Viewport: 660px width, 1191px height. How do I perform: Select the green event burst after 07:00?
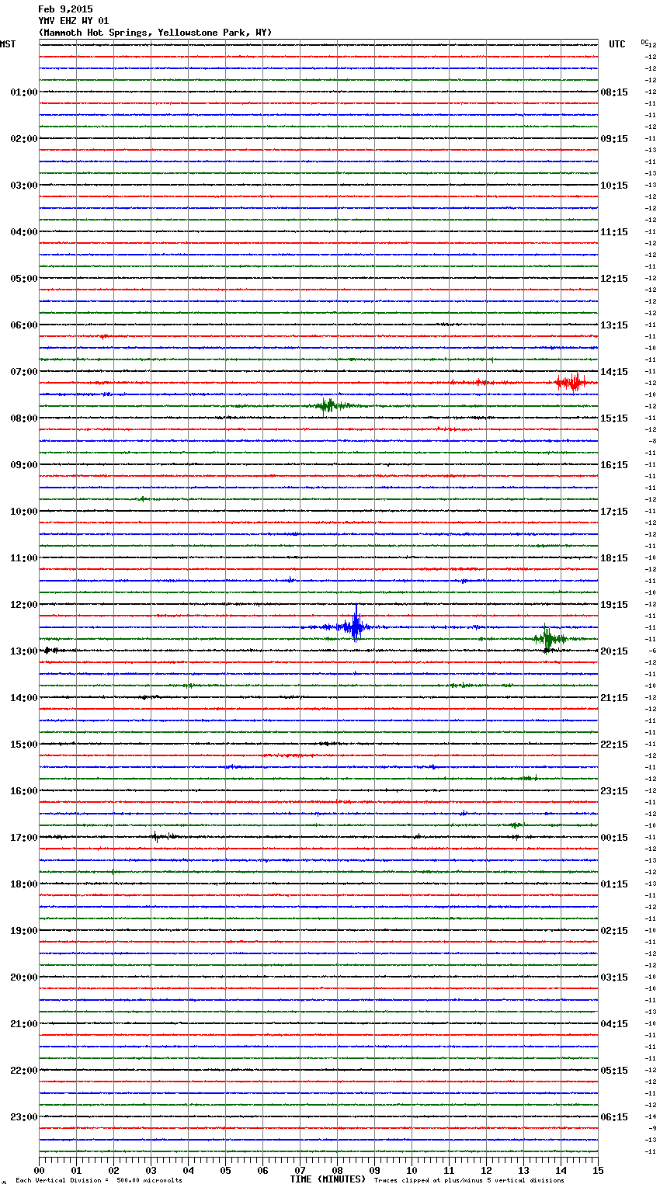(x=328, y=405)
